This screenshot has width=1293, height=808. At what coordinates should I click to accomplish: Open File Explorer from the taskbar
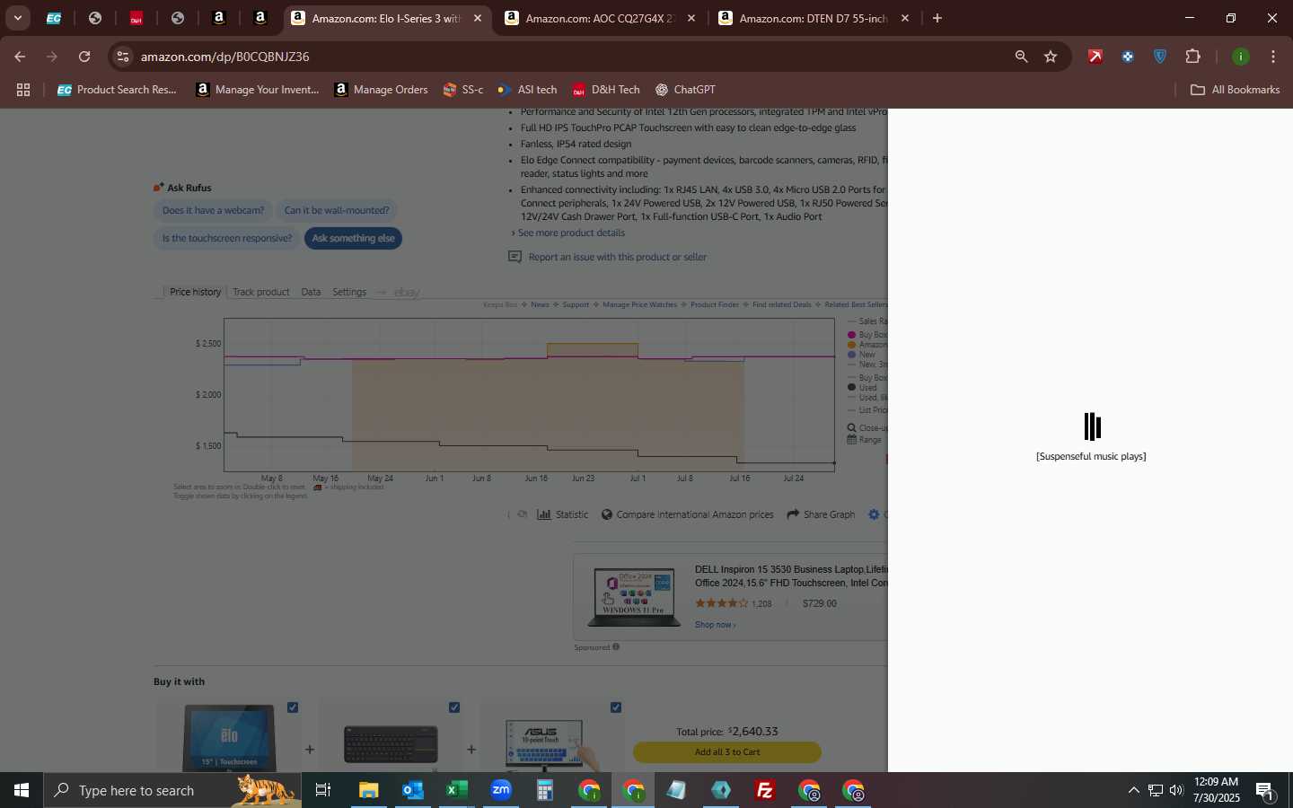click(x=368, y=791)
